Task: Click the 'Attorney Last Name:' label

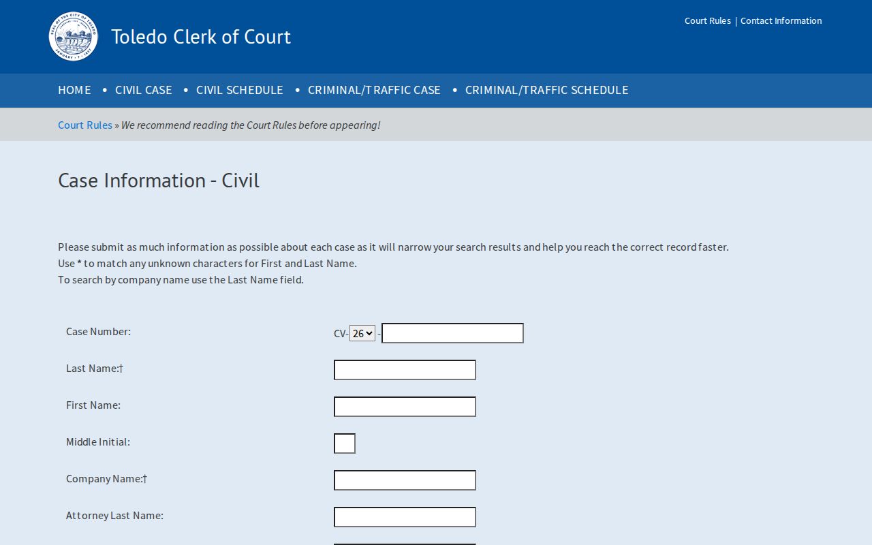Action: pyautogui.click(x=114, y=516)
